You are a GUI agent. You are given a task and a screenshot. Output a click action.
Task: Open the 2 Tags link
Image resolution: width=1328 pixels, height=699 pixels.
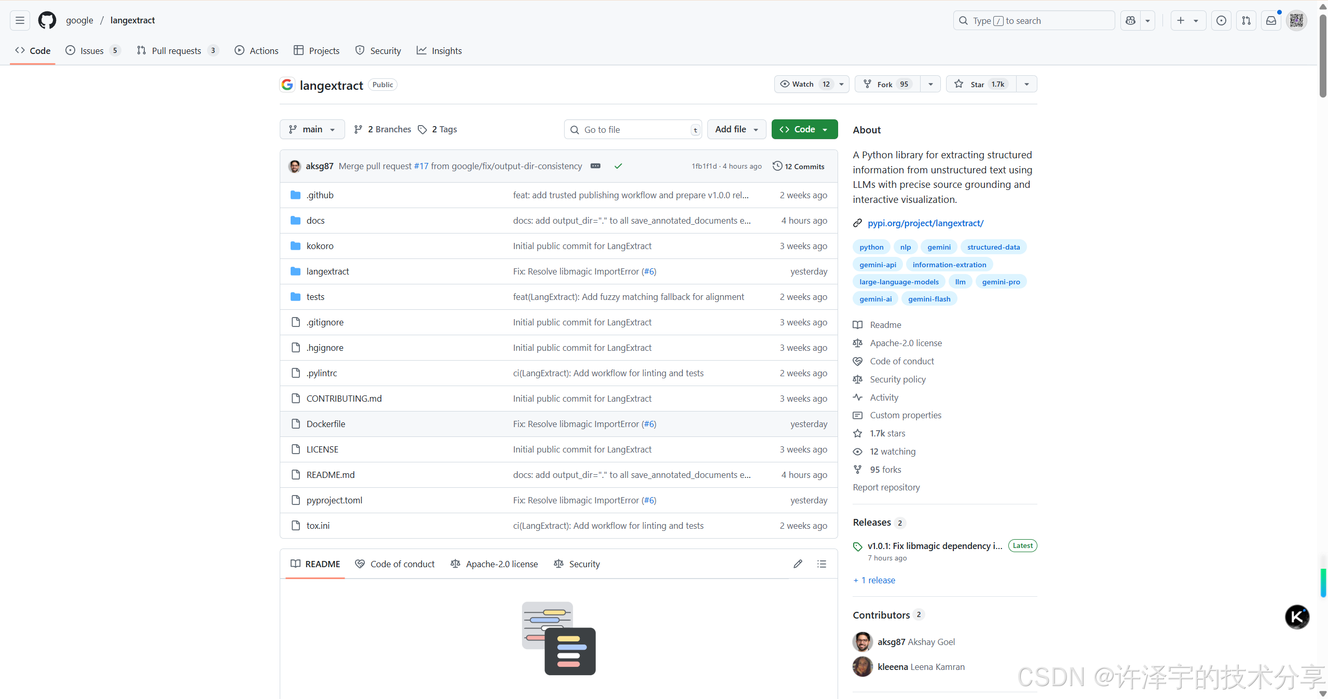click(437, 129)
